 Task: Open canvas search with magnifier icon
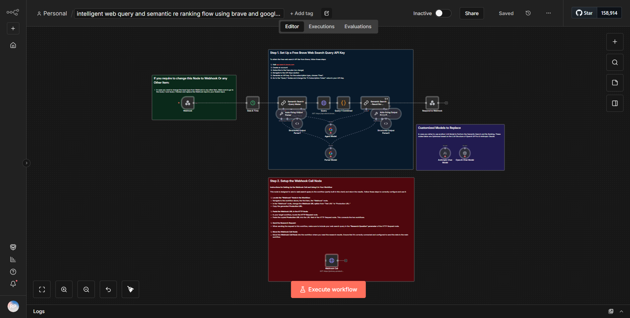(x=615, y=62)
